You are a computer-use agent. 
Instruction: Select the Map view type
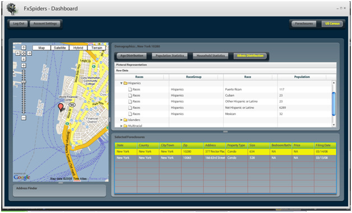41,48
